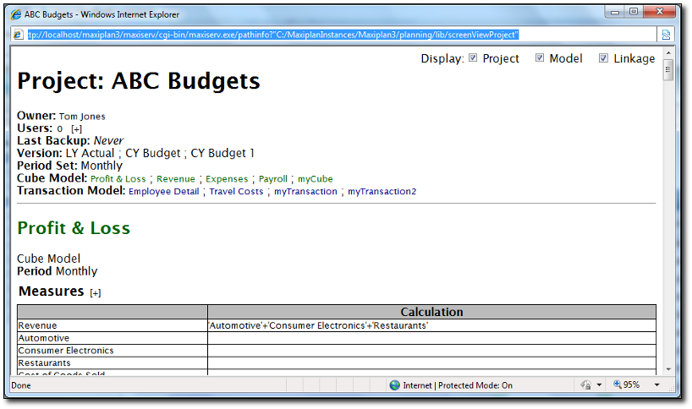This screenshot has width=692, height=409.
Task: Toggle the Linkage display checkbox
Action: coord(603,58)
